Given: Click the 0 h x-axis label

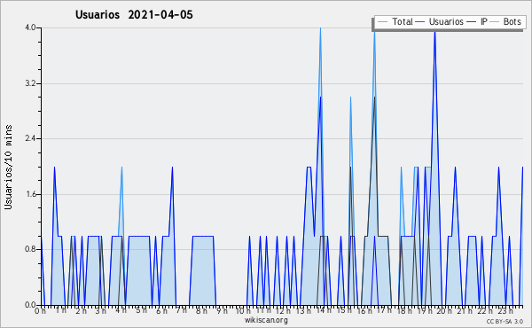Looking at the screenshot, I should point(40,310).
